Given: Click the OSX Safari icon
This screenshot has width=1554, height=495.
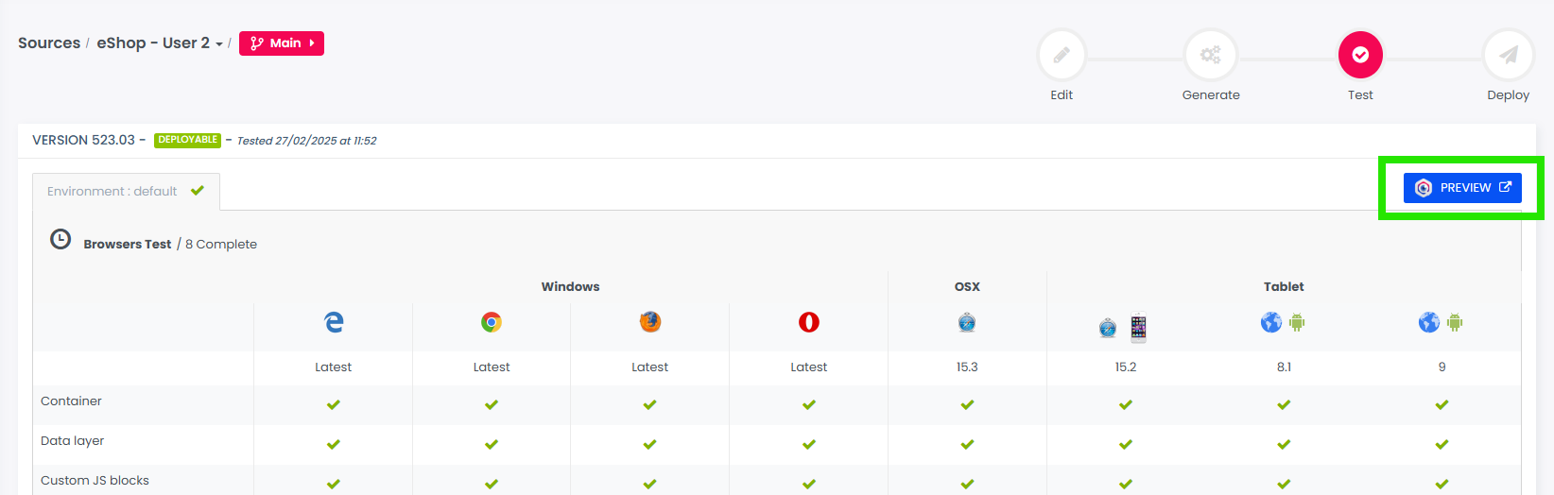Looking at the screenshot, I should coord(967,323).
